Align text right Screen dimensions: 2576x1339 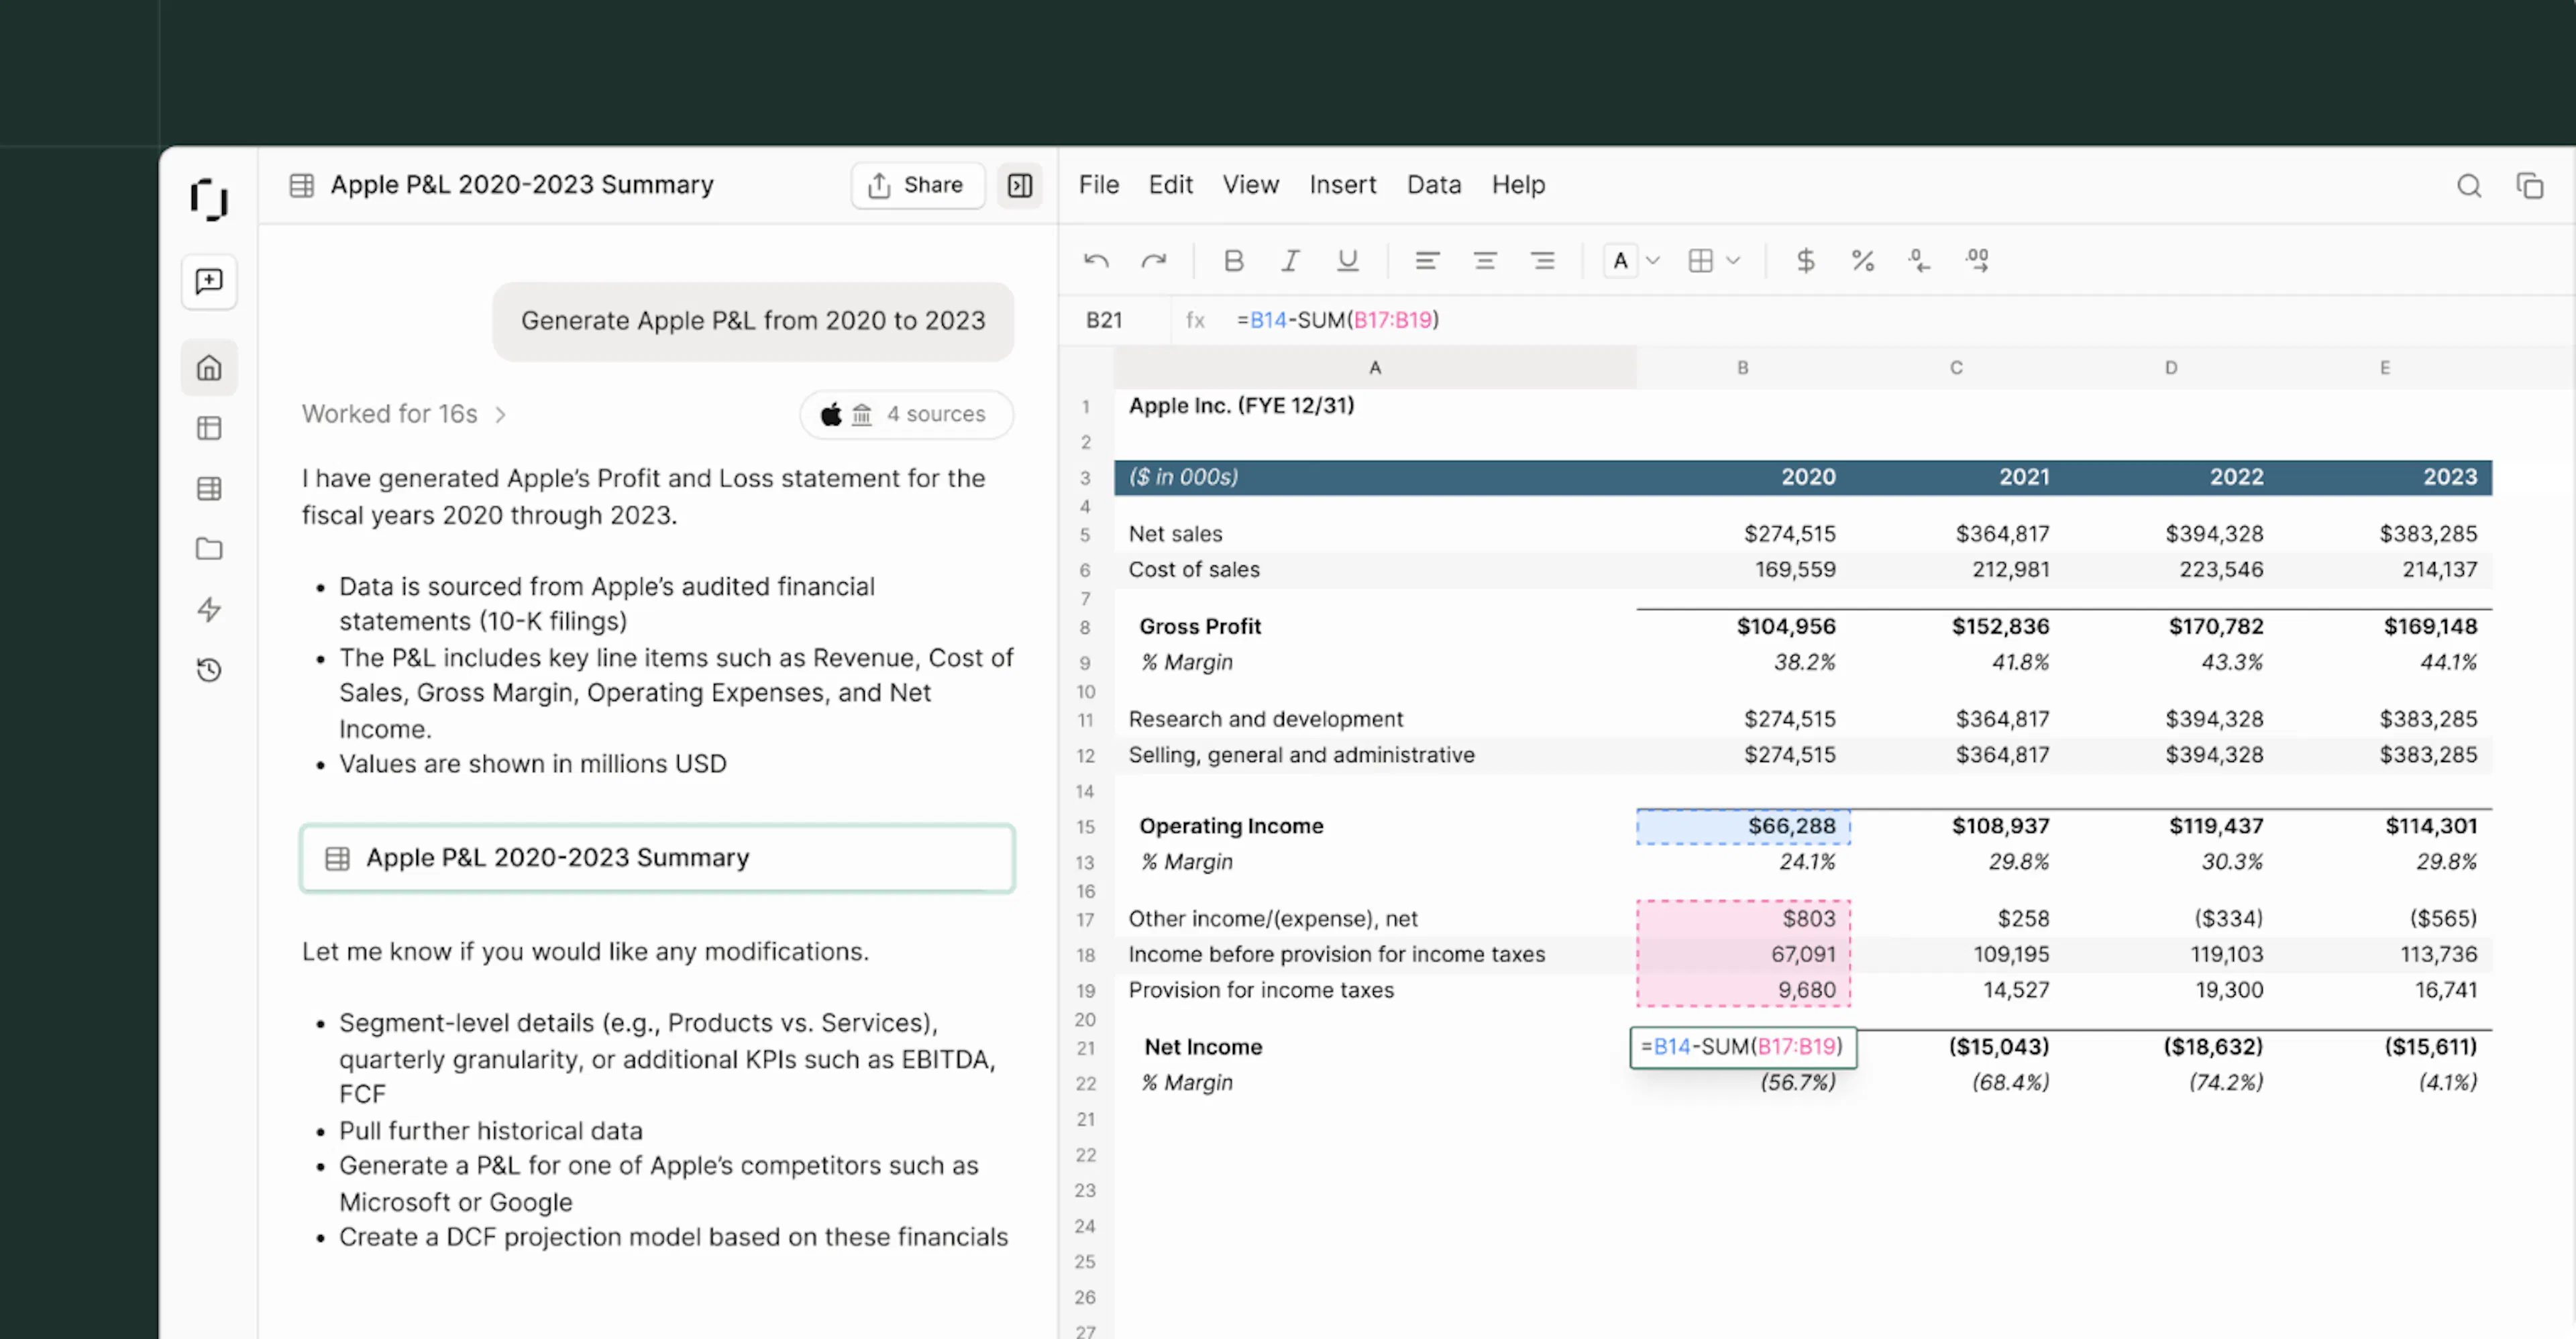click(1542, 261)
